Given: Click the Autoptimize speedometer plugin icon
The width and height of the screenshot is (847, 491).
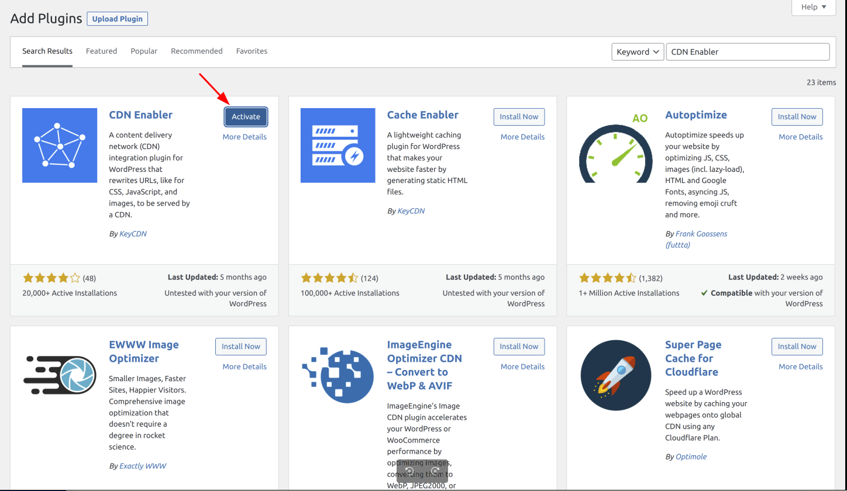Looking at the screenshot, I should pos(615,146).
